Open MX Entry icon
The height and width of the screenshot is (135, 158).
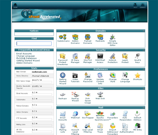click(x=137, y=126)
